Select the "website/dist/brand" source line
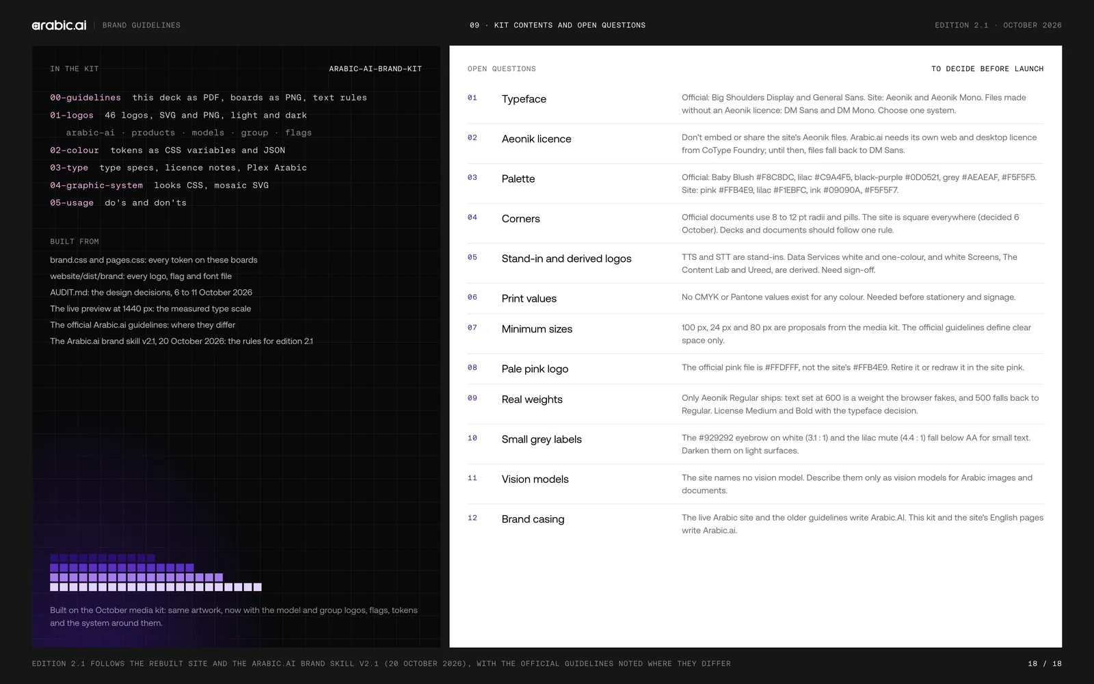This screenshot has height=684, width=1094. point(141,276)
